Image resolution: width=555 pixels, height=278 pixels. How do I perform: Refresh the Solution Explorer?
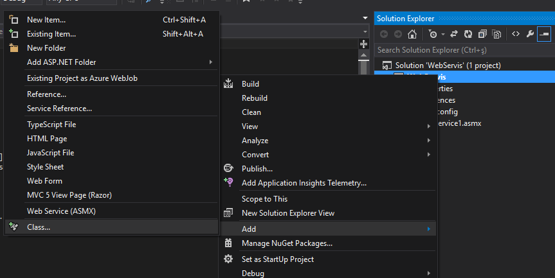coord(468,34)
